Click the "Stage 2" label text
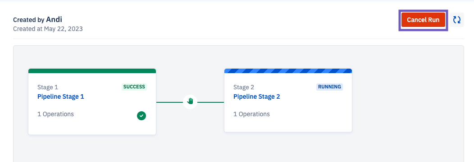474x162 pixels. click(244, 88)
